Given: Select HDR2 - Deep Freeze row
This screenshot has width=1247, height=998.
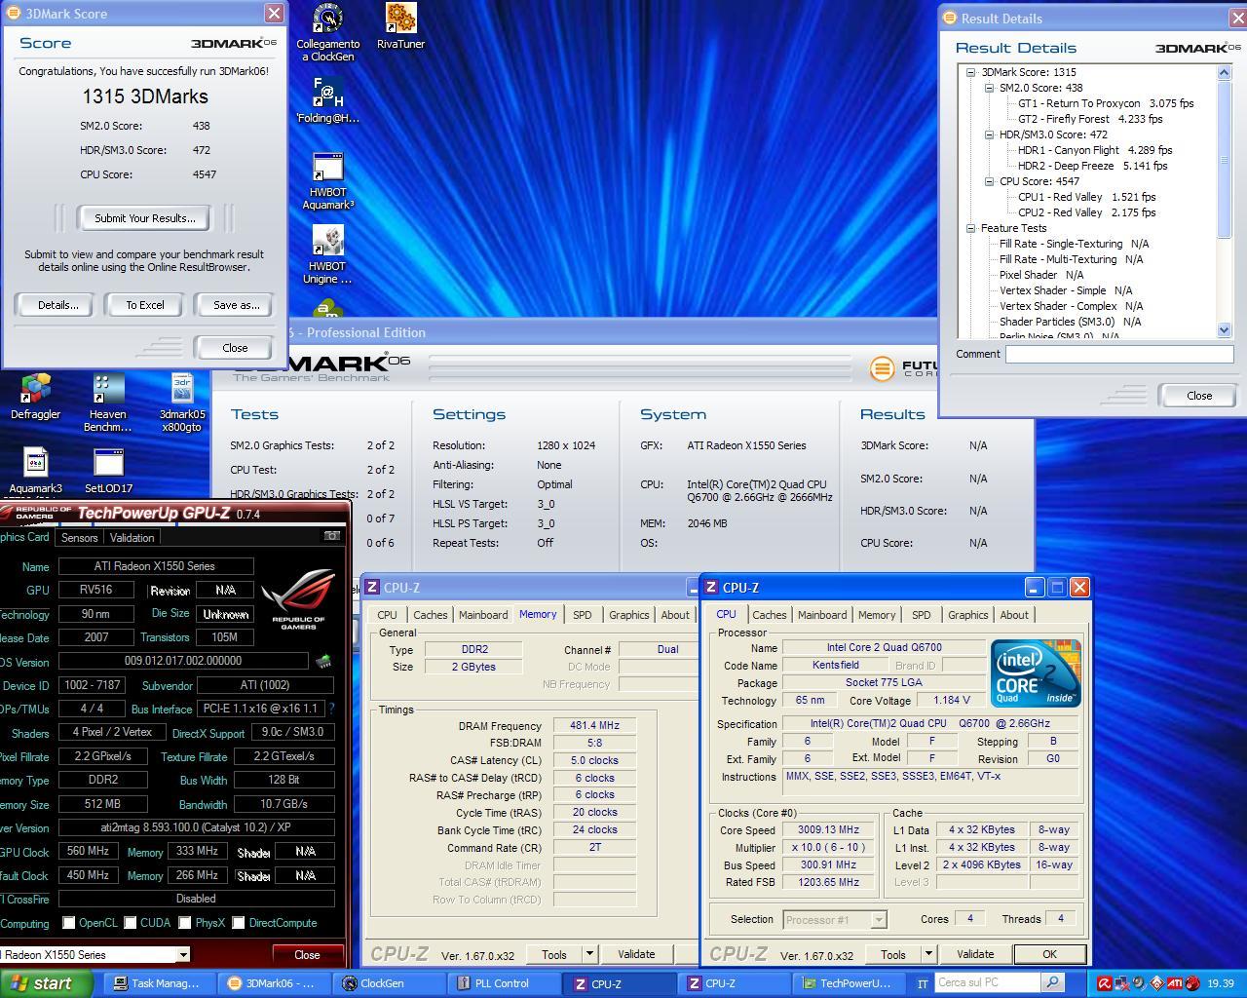Looking at the screenshot, I should point(1092,166).
